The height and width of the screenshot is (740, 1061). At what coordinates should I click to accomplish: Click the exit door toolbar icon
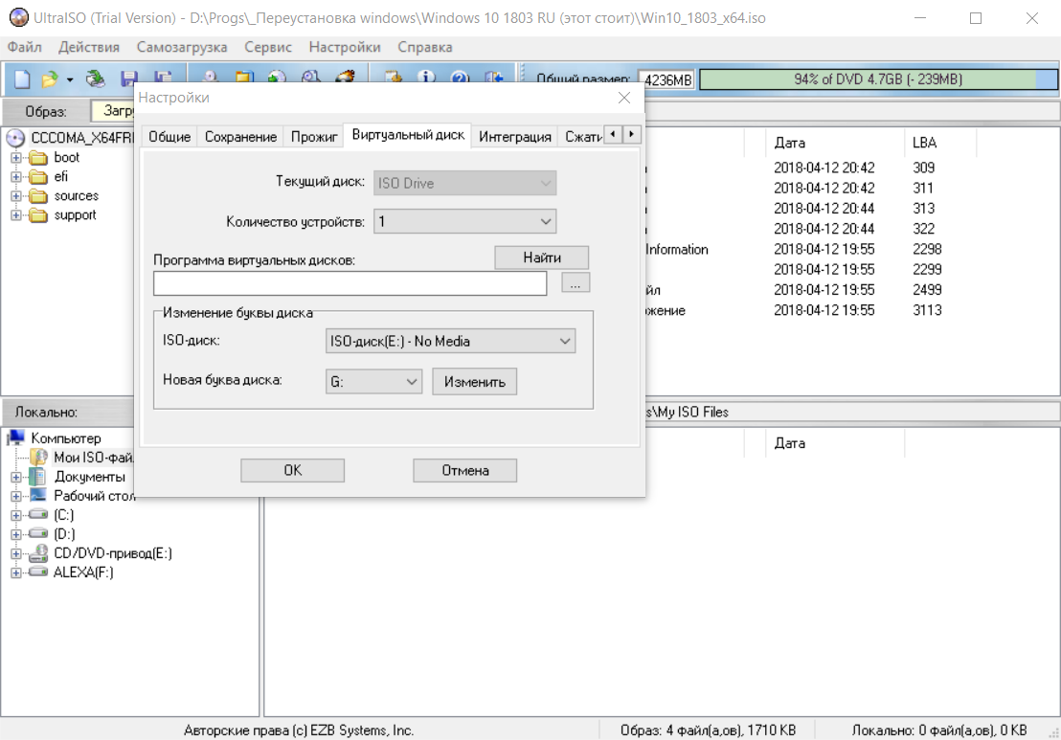pyautogui.click(x=493, y=78)
